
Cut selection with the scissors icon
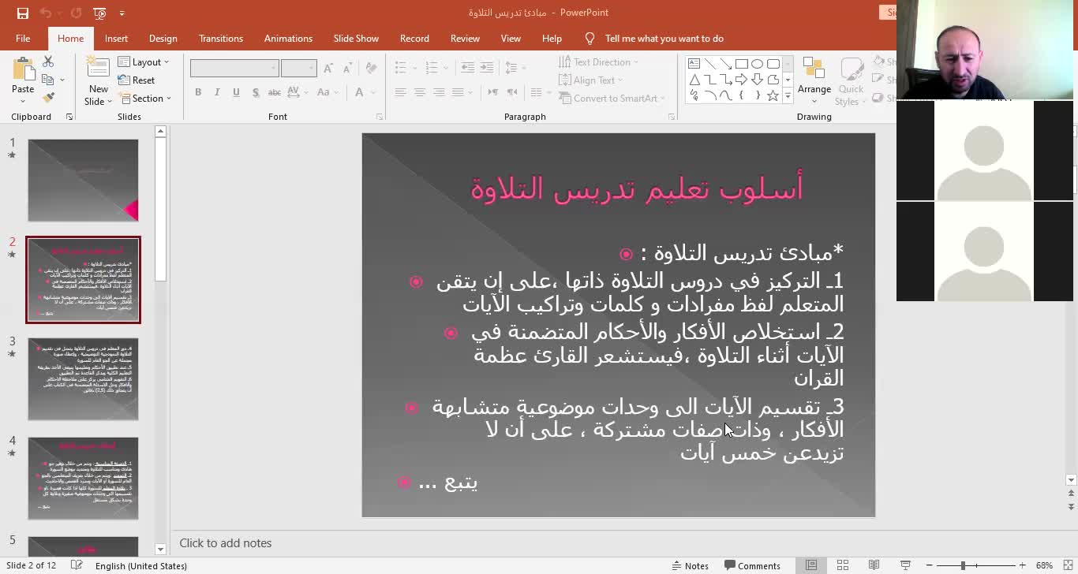(x=48, y=61)
